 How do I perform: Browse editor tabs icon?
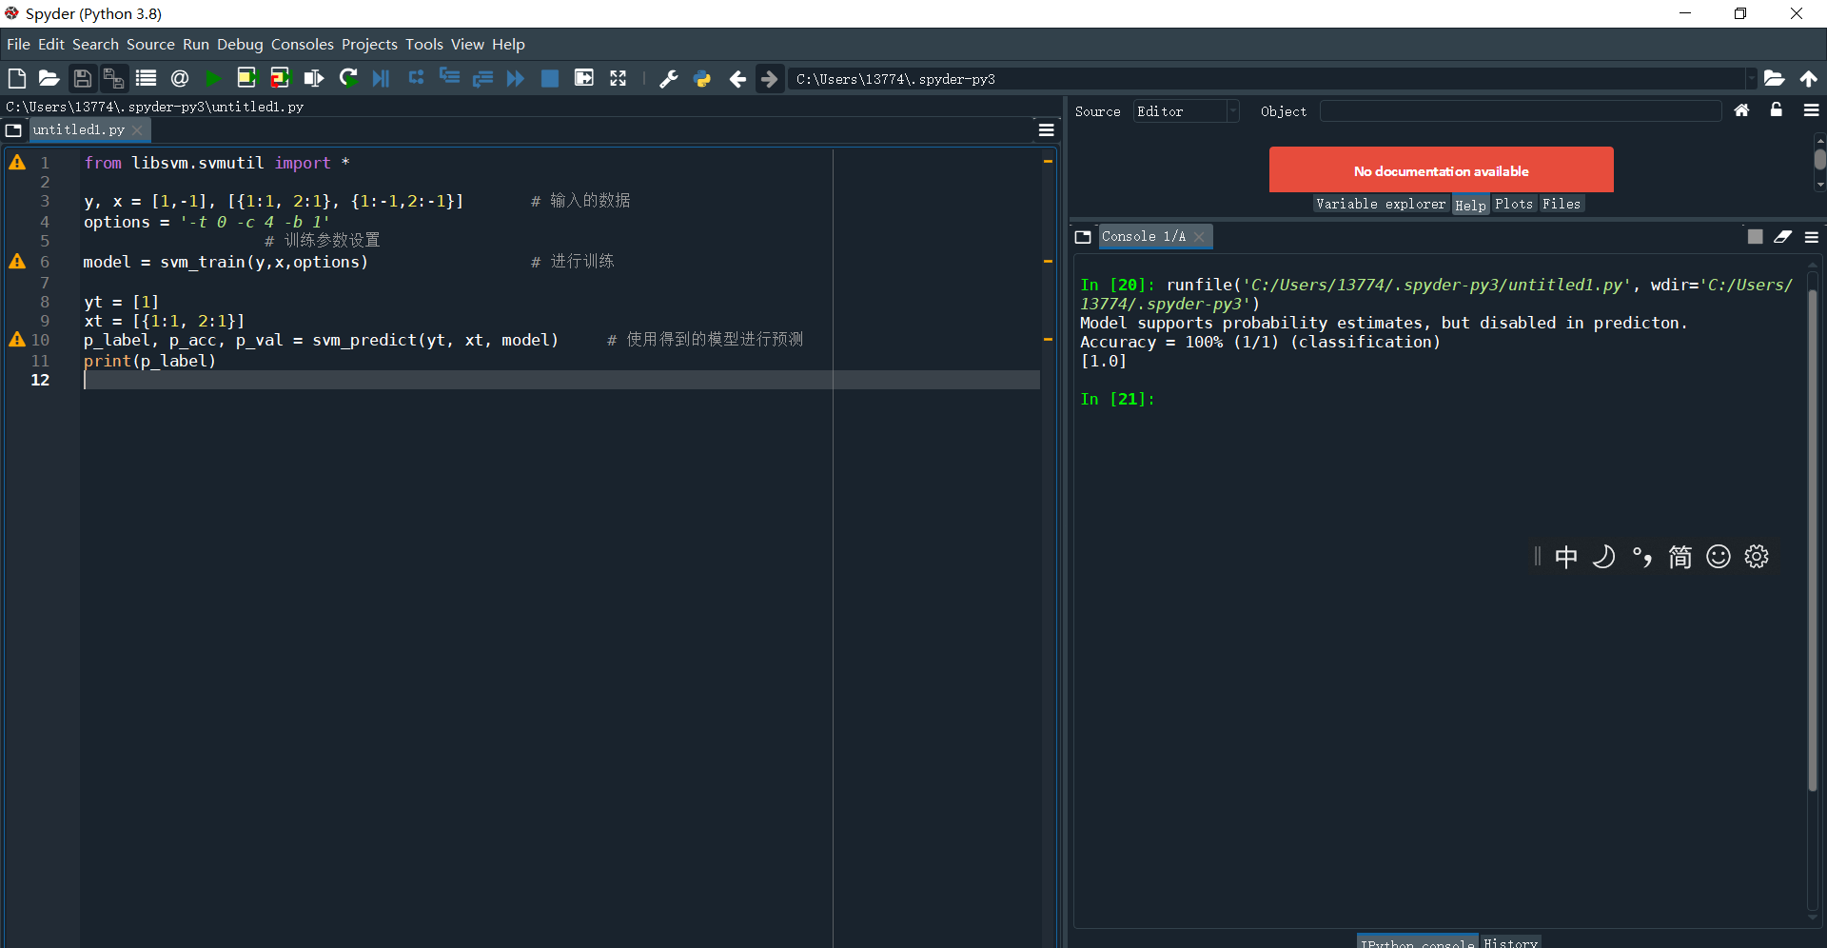tap(13, 130)
